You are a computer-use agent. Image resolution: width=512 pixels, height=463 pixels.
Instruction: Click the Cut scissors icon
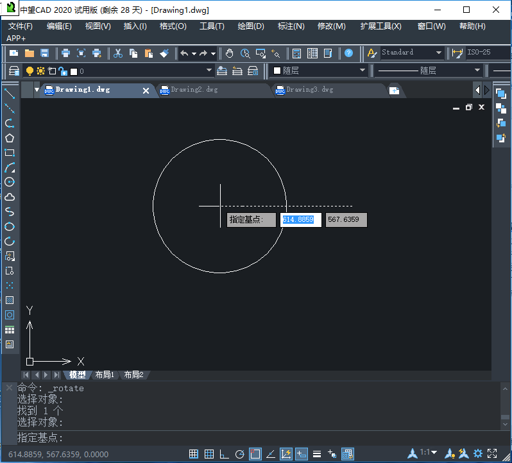118,53
